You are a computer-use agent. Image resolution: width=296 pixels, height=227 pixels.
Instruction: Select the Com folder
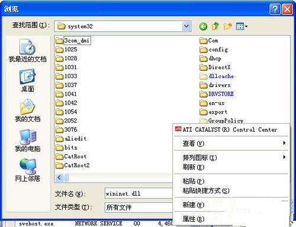209,41
